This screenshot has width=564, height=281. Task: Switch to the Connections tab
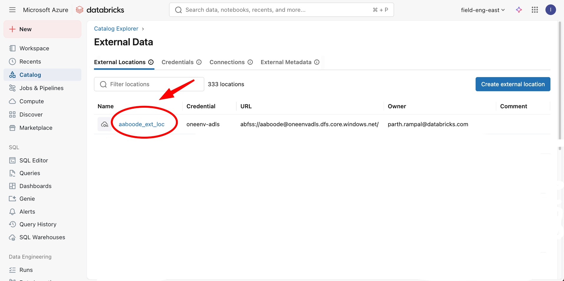227,62
